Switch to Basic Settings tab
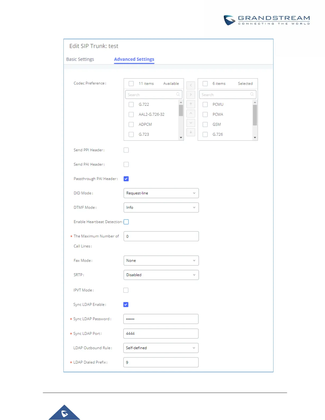Screen dimensions: 325x420 click(80, 59)
